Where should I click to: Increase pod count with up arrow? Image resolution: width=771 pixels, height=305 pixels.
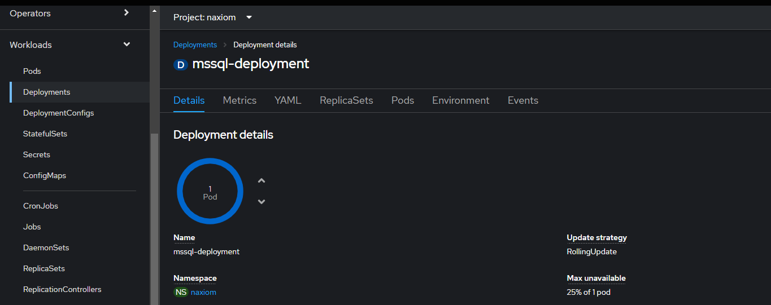click(262, 181)
